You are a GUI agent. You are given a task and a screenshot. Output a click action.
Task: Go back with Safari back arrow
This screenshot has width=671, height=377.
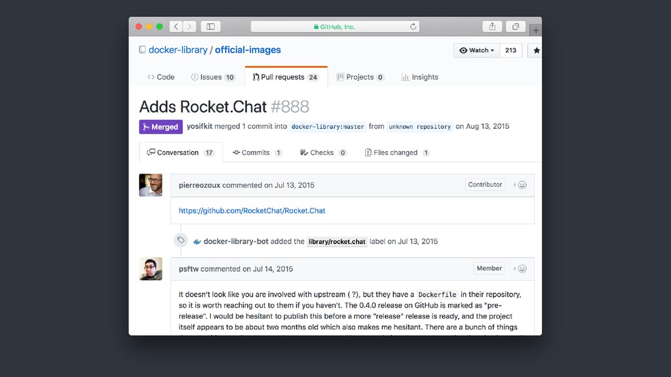click(176, 26)
